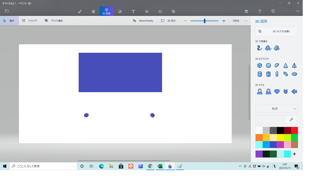Click the 100% zoom value

click(236, 20)
